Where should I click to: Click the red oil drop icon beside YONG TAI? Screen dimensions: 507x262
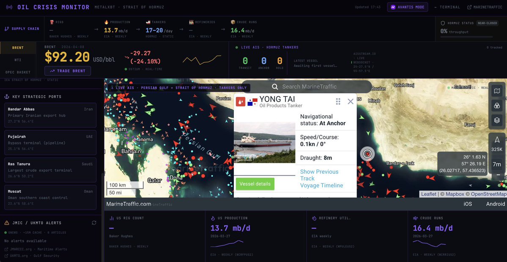tap(240, 102)
